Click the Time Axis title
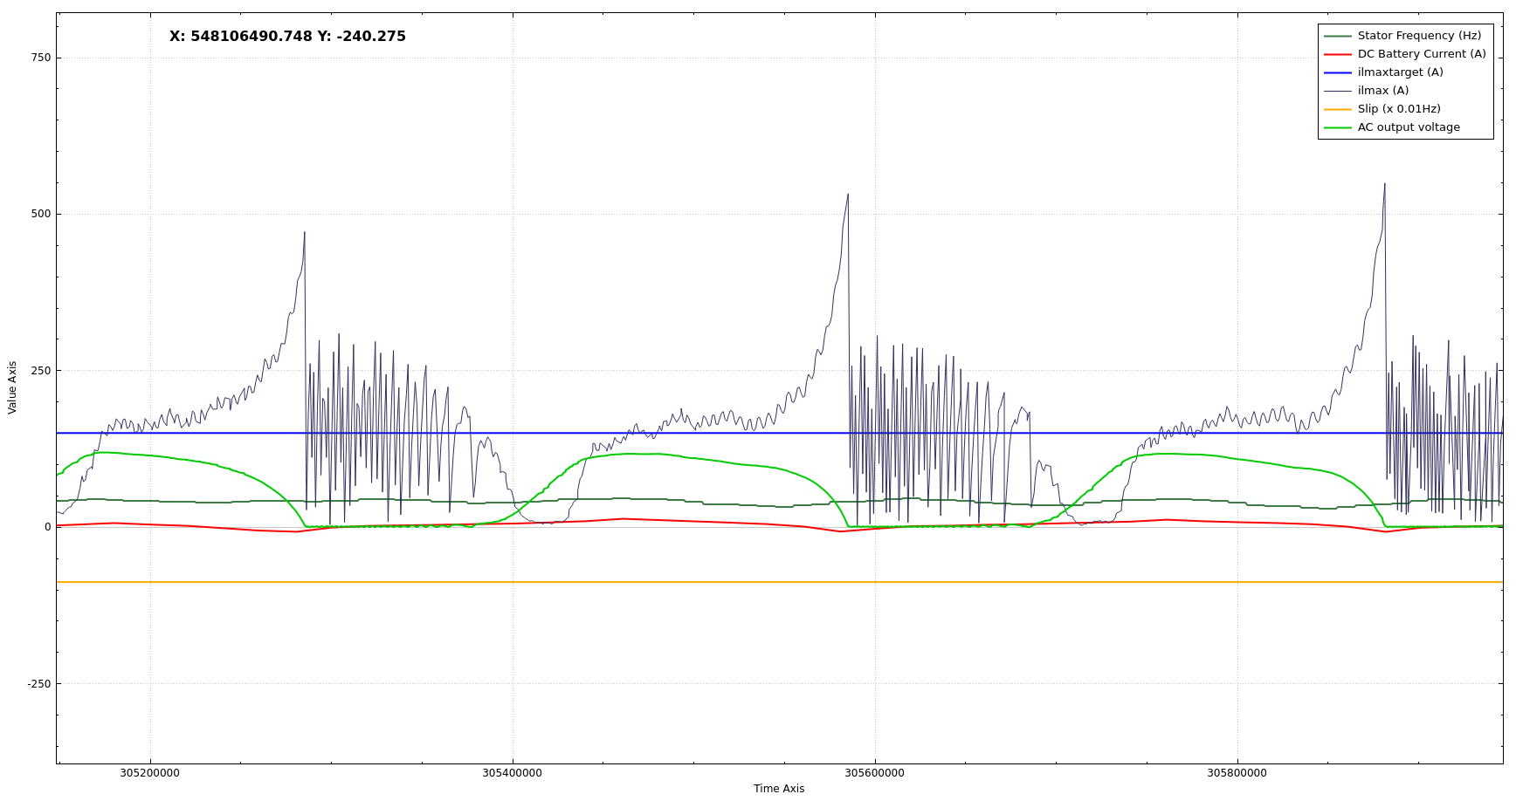The height and width of the screenshot is (801, 1516). [779, 789]
